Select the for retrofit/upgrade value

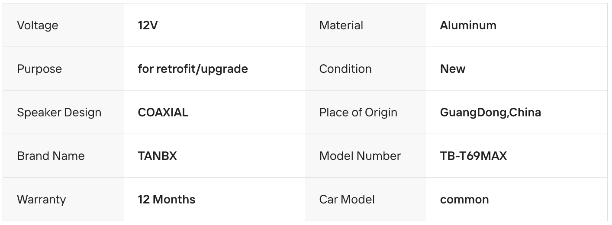193,69
